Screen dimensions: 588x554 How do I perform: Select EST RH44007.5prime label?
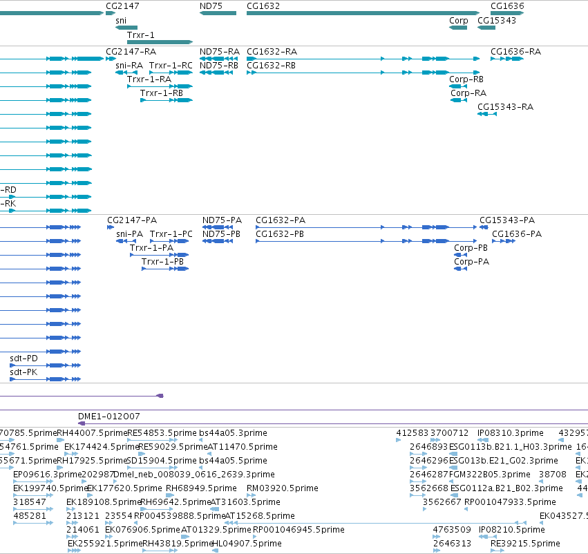[92, 433]
